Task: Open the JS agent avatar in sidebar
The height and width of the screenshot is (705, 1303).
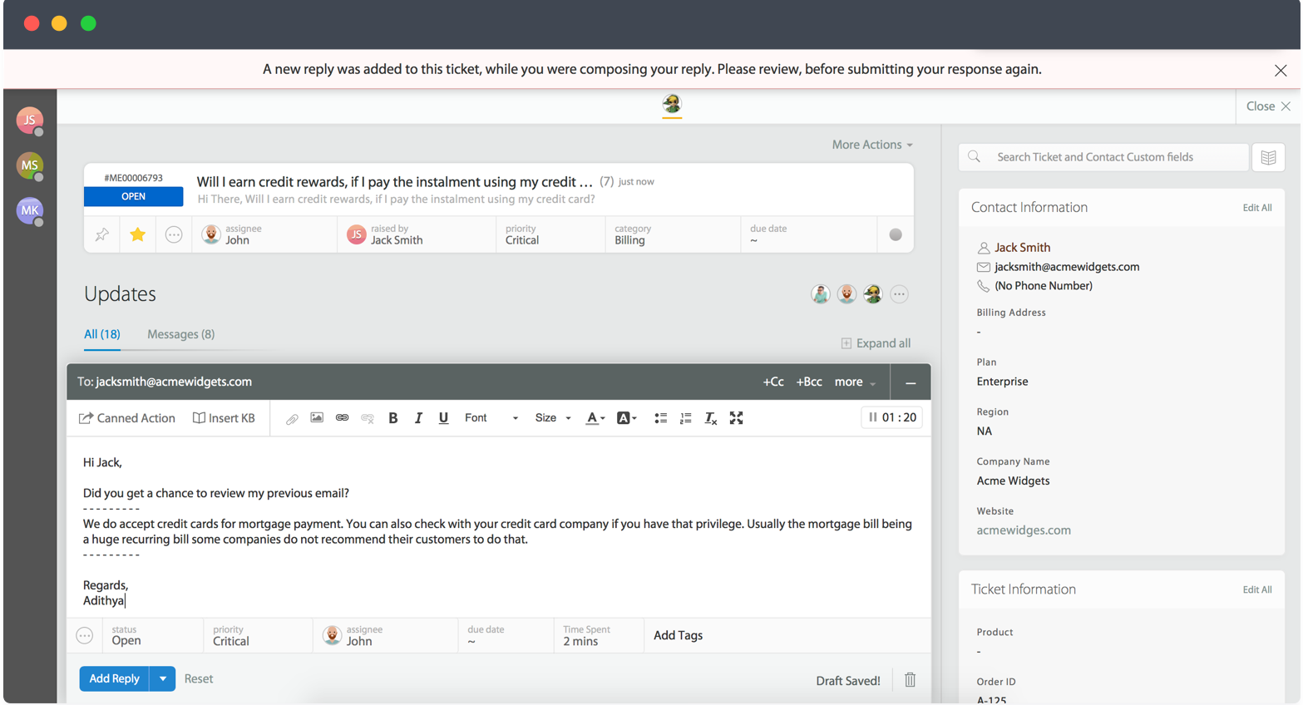Action: [x=30, y=121]
